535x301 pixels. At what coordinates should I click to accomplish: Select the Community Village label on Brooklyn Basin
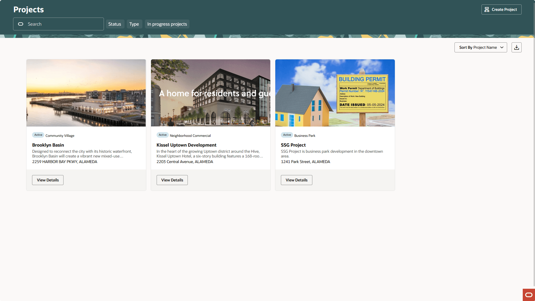point(60,135)
